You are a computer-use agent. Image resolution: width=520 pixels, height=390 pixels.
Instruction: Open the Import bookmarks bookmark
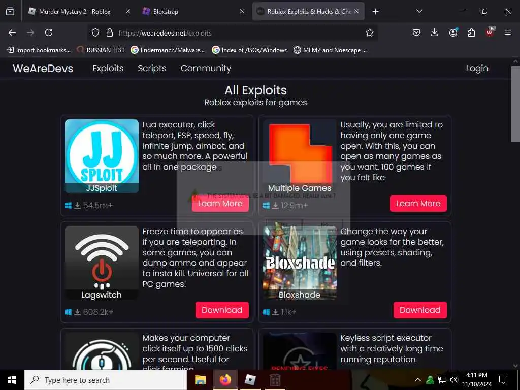[39, 50]
